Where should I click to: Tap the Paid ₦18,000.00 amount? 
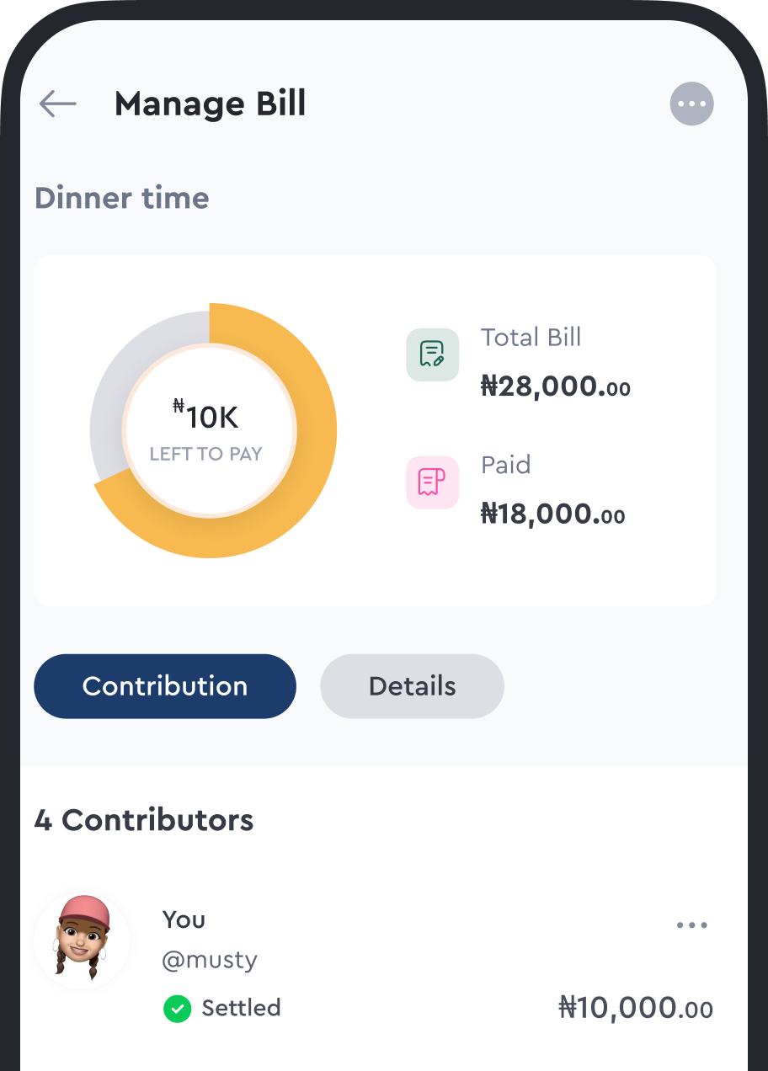[552, 514]
